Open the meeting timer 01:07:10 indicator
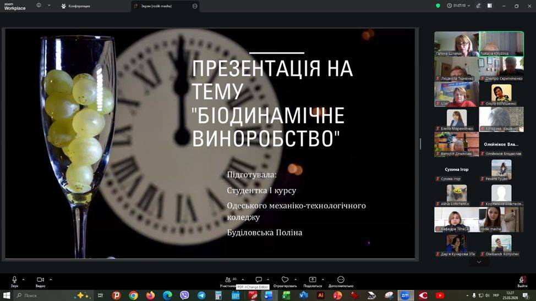 tap(457, 5)
